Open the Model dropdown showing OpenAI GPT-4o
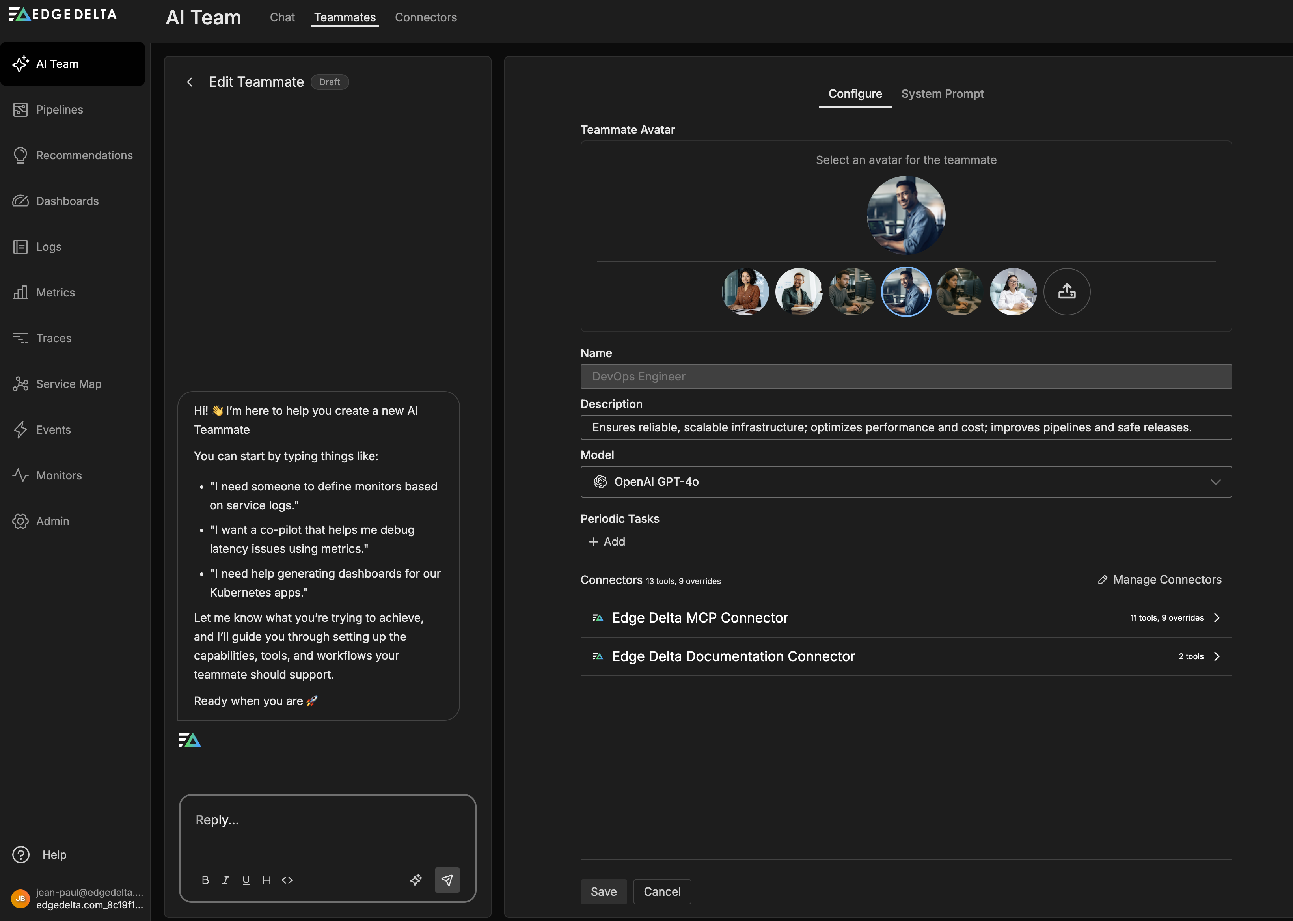The height and width of the screenshot is (921, 1293). (x=905, y=481)
